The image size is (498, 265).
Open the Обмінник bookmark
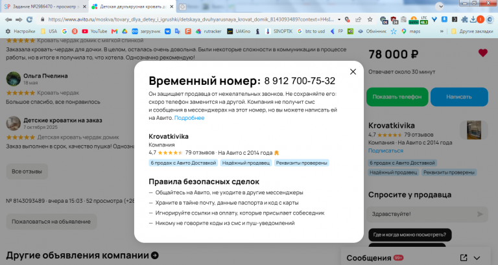[372, 31]
